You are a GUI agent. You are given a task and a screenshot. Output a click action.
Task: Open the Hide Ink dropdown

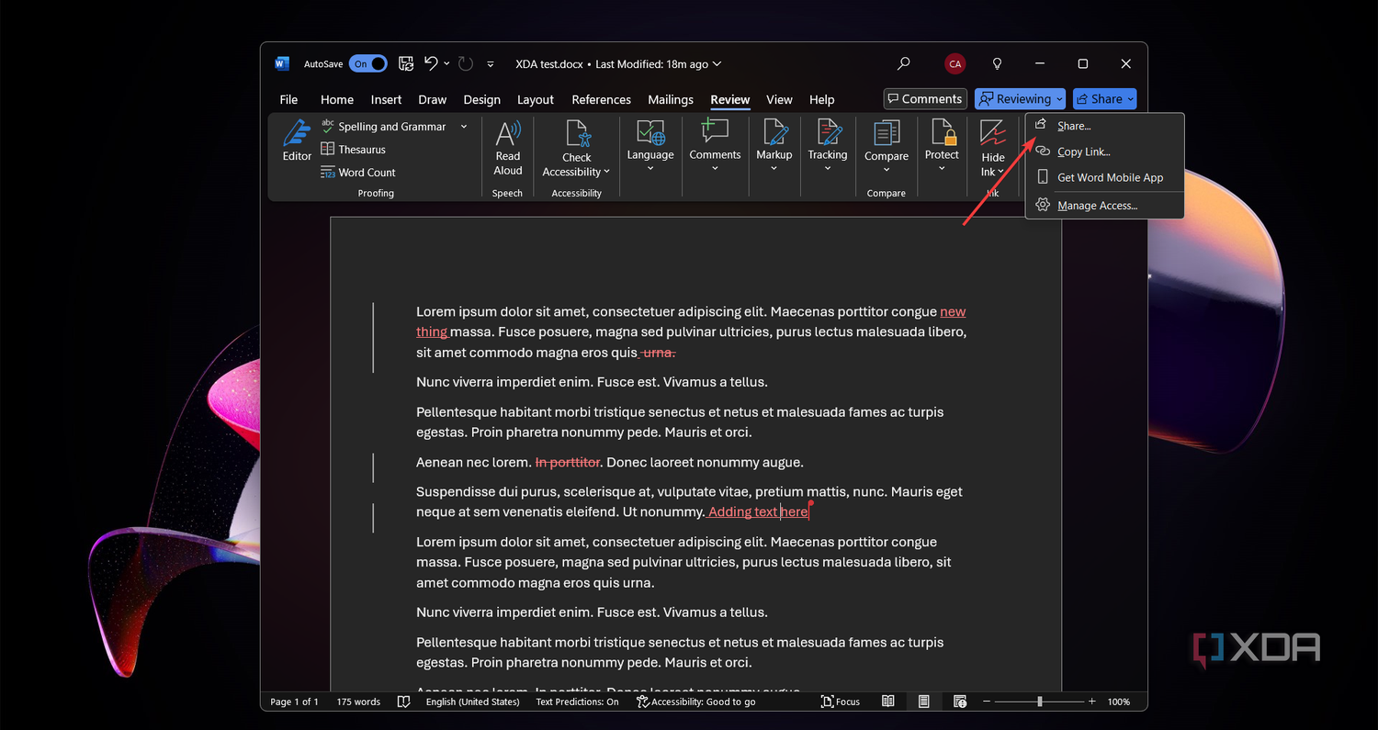[x=993, y=149]
